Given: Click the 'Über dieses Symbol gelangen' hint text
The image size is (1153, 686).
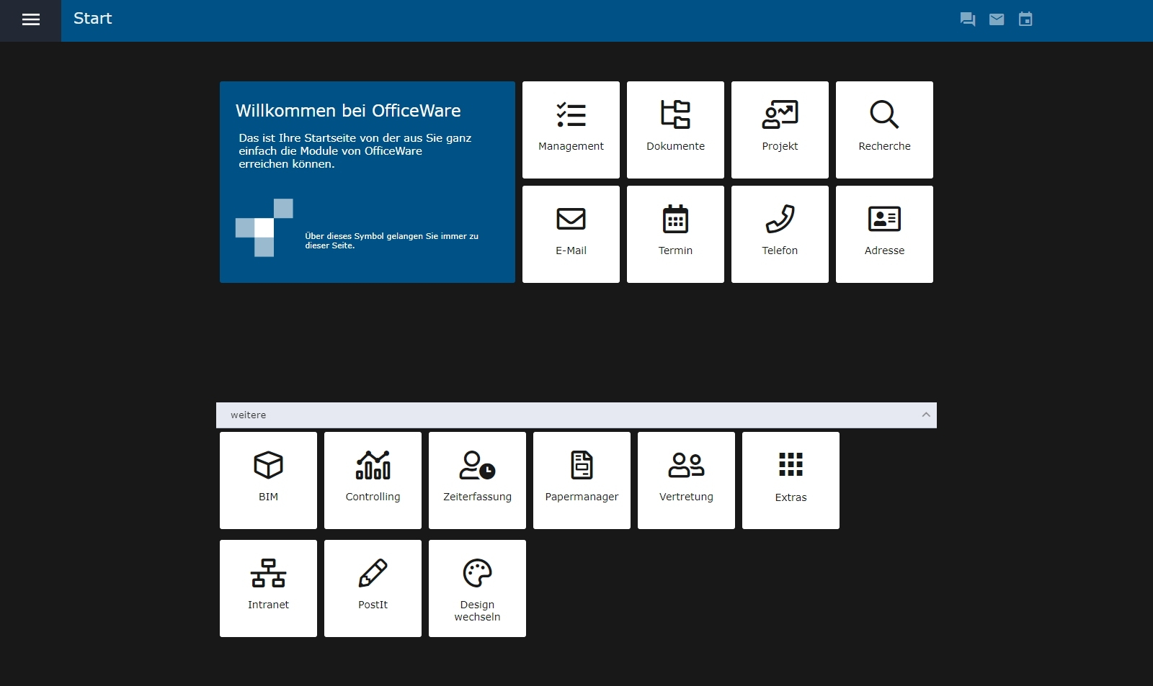Looking at the screenshot, I should pos(391,240).
